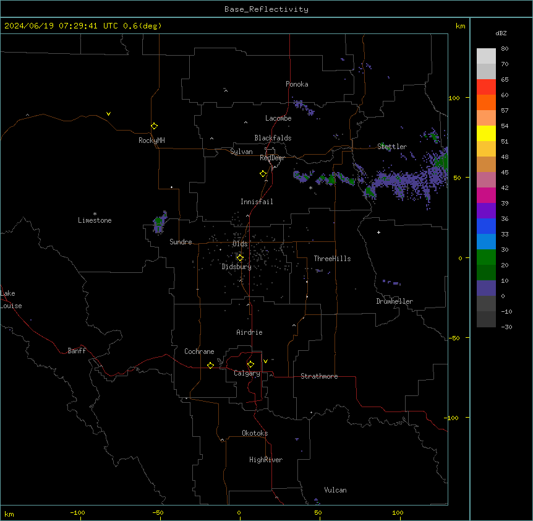This screenshot has height=521, width=533.
Task: Click the Okotoks label
Action: point(255,433)
